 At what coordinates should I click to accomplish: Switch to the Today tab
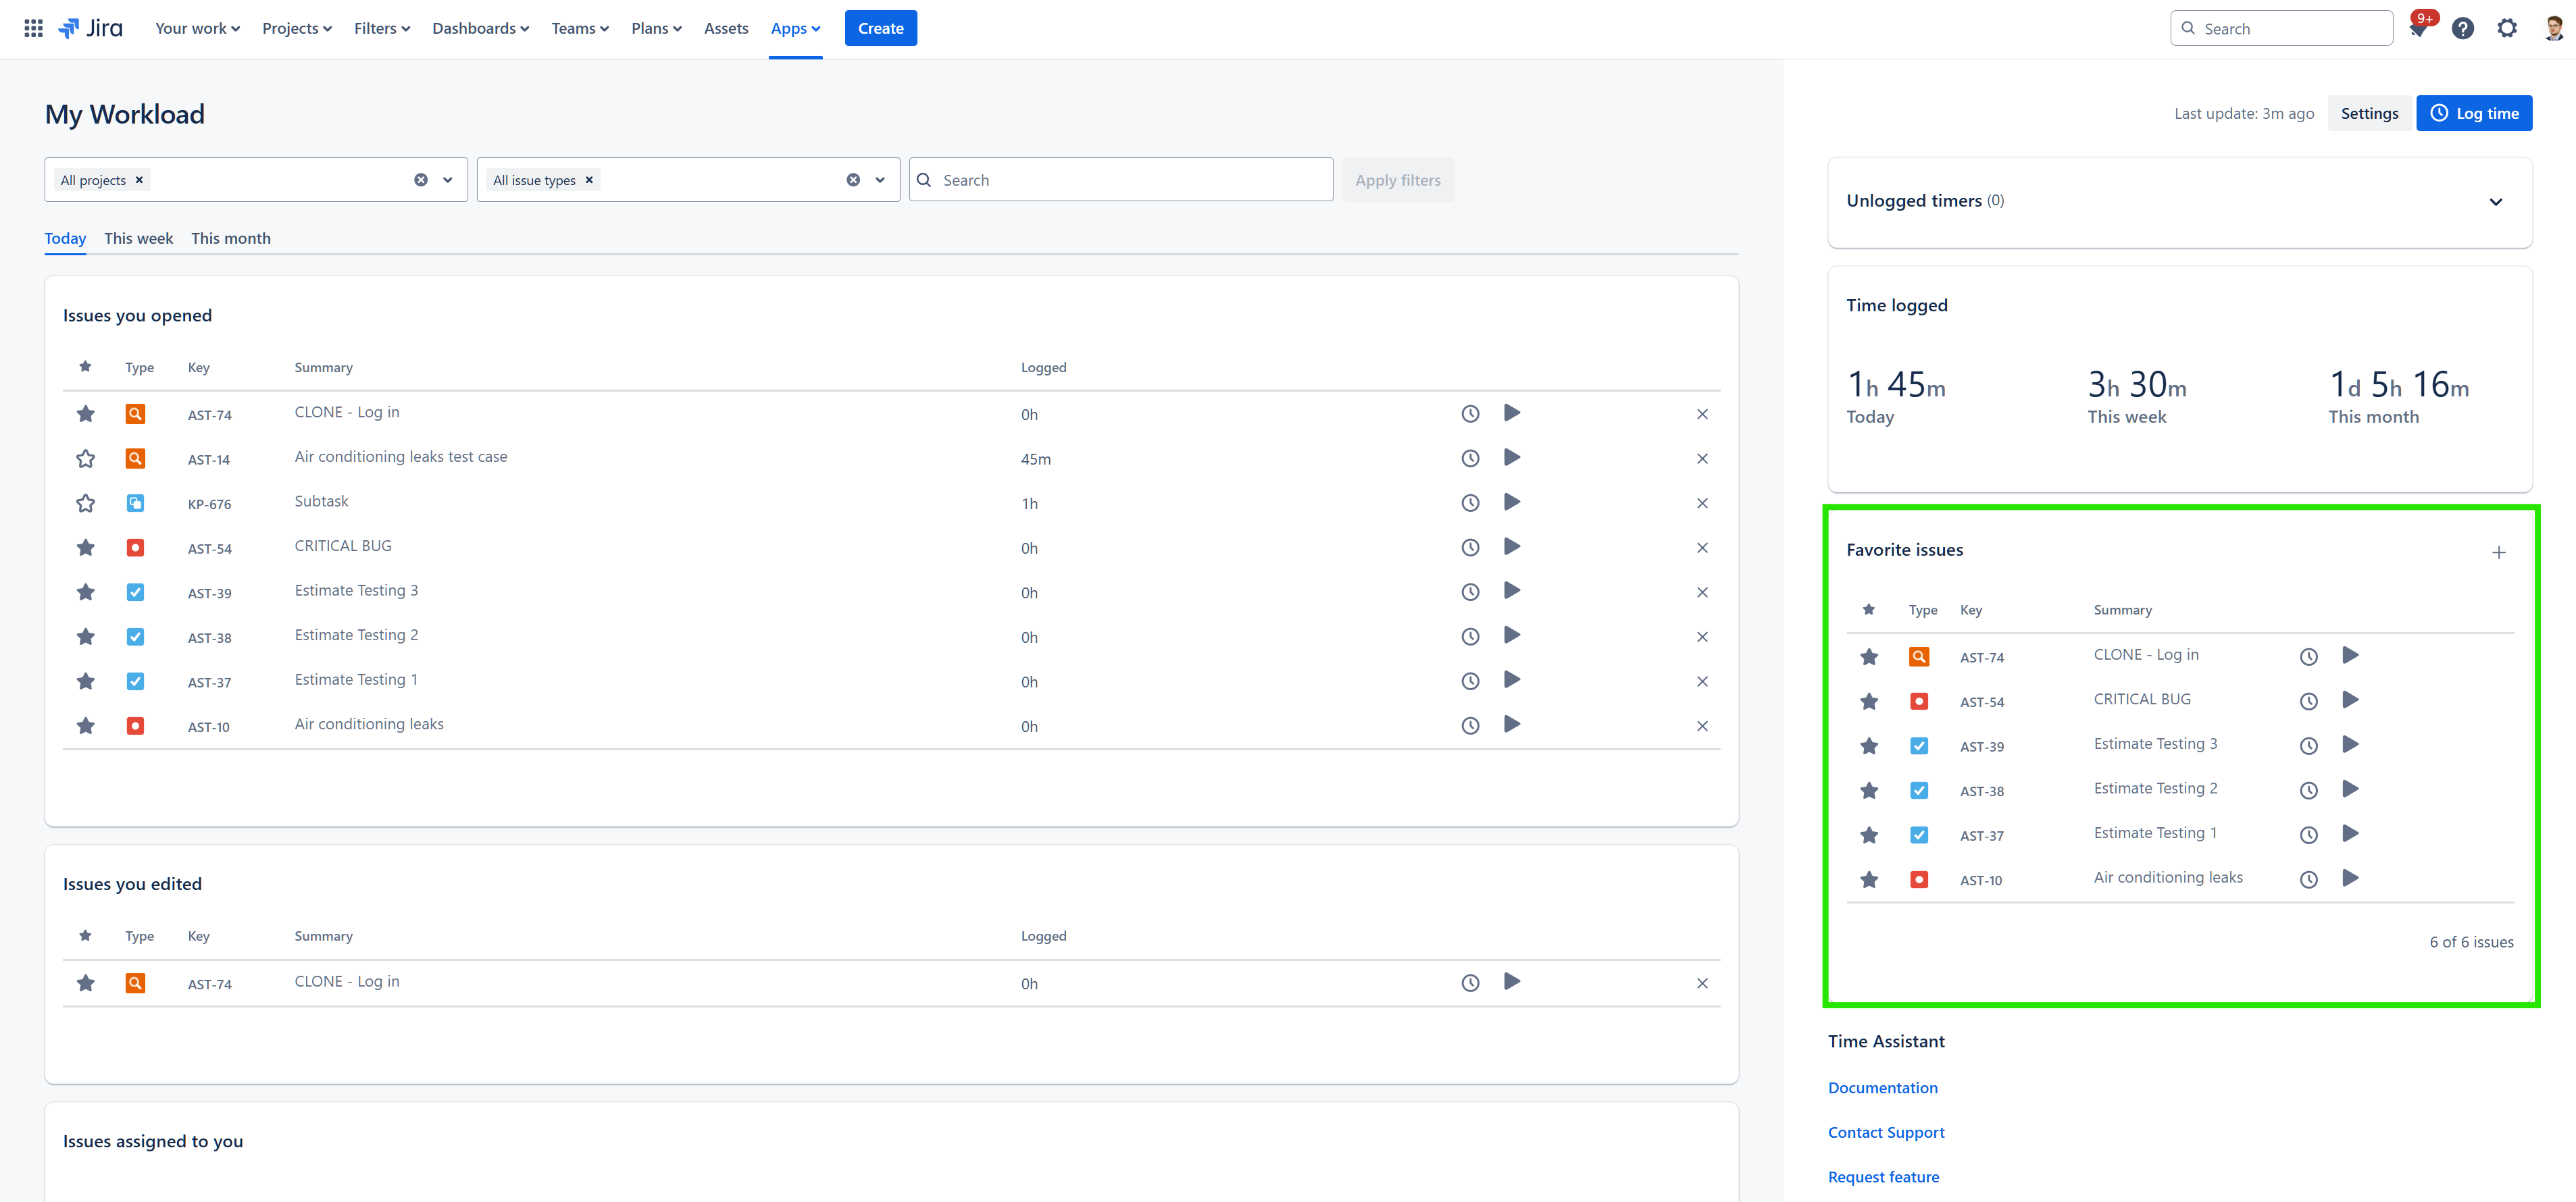(65, 238)
